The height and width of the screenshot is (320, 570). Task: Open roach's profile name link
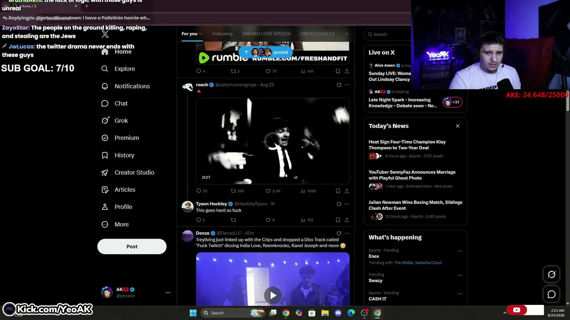pos(202,84)
